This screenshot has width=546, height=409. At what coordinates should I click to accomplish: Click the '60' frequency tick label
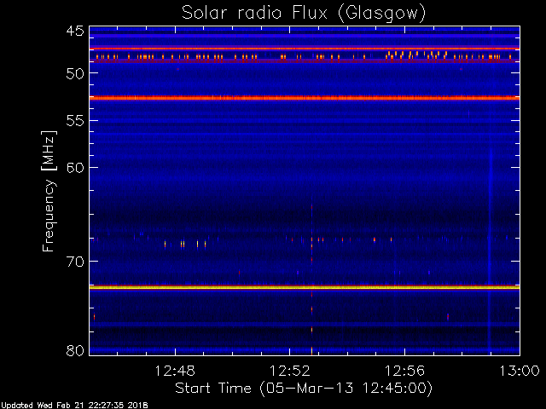pos(75,168)
